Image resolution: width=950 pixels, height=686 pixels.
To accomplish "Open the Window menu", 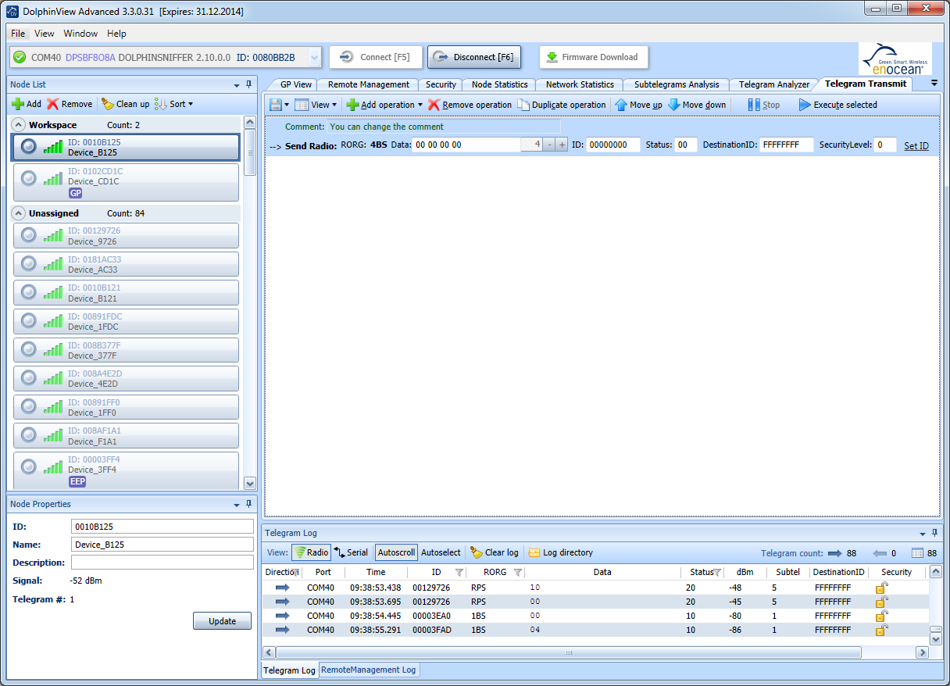I will (80, 34).
